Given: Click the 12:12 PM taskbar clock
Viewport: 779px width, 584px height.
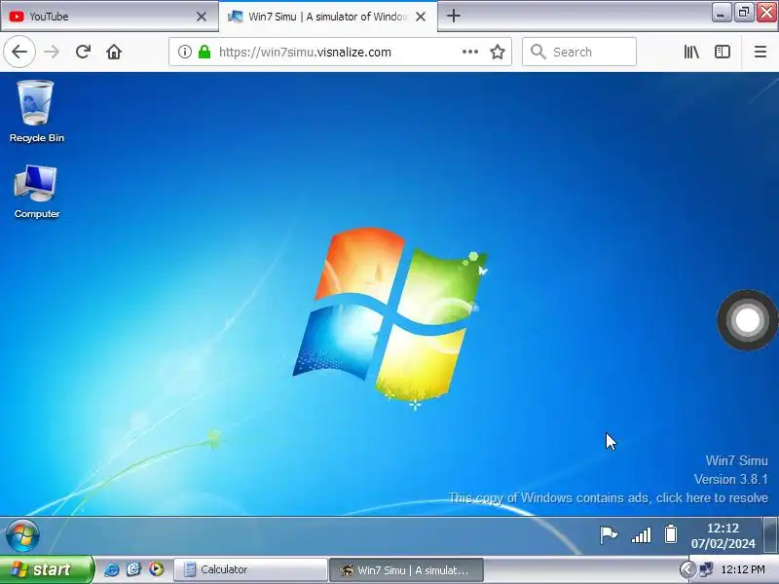Looking at the screenshot, I should pos(743,569).
